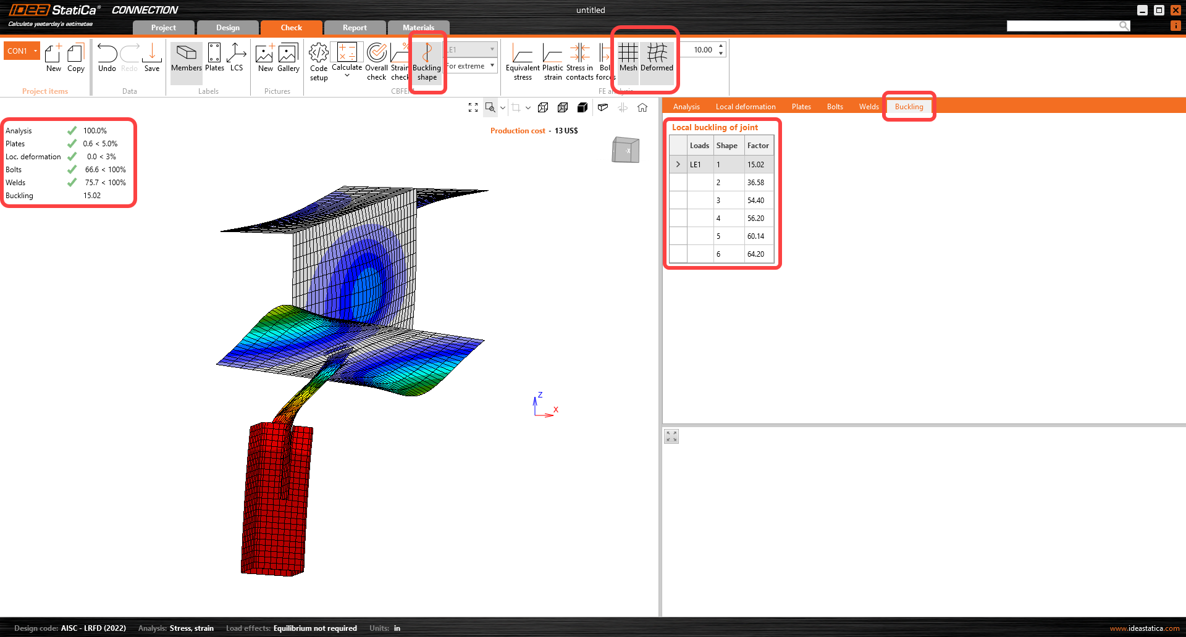Click the deformation scale 10.00 field
The width and height of the screenshot is (1186, 637).
coord(703,50)
